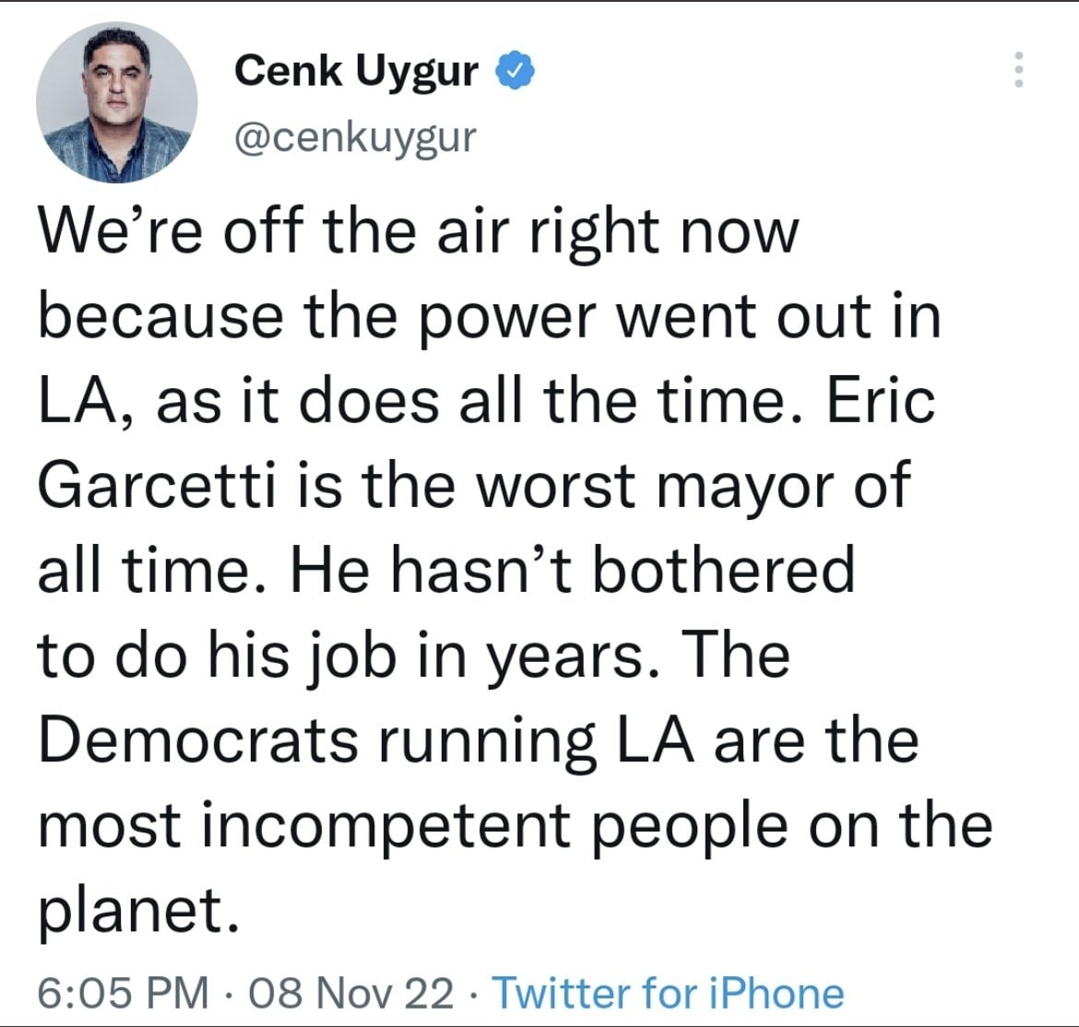The image size is (1079, 1027).
Task: Click the 6:05 PM timestamp
Action: click(x=124, y=993)
